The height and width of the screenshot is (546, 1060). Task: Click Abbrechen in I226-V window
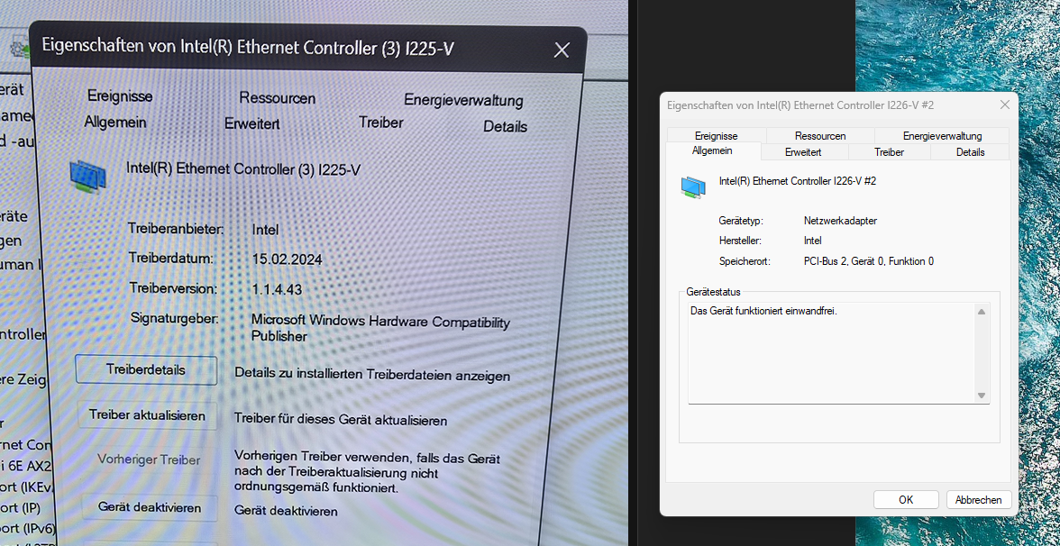(979, 500)
